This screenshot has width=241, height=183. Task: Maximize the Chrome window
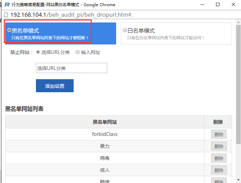pos(218,5)
